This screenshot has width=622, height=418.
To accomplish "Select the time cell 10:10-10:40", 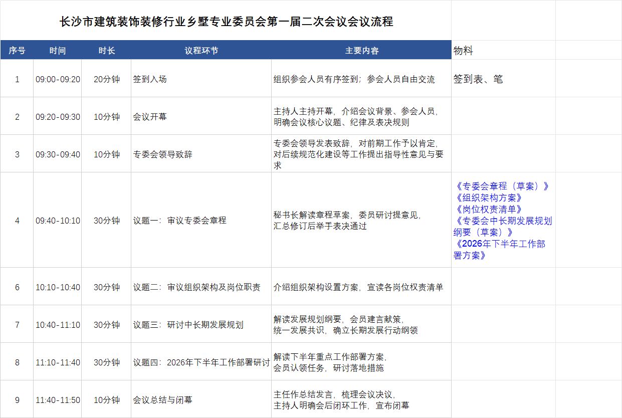I will tap(58, 287).
